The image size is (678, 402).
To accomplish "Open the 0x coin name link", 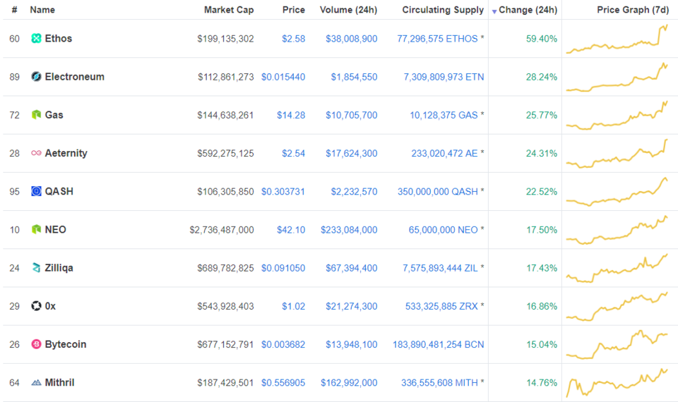I will pos(50,305).
